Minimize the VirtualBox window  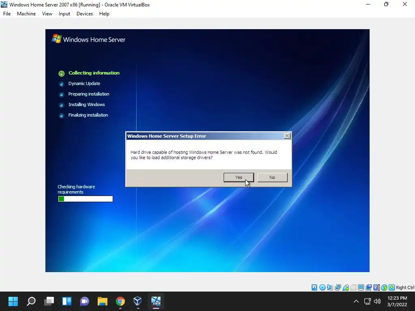368,4
